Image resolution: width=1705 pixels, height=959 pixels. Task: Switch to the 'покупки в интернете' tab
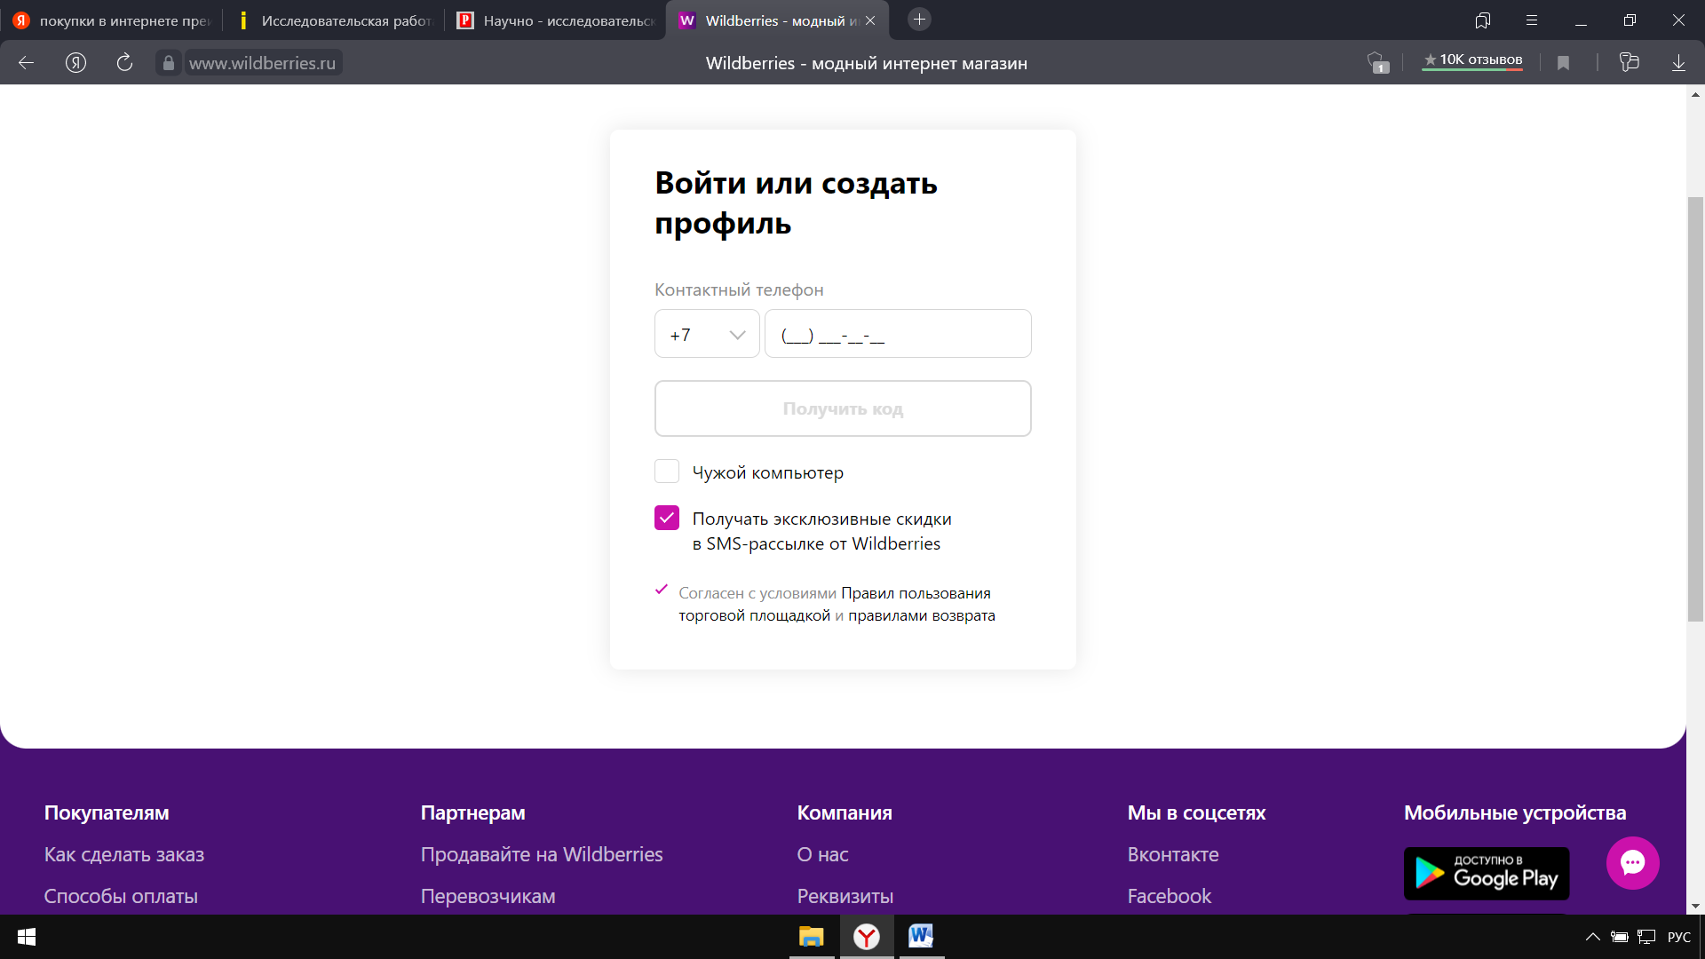tap(111, 20)
